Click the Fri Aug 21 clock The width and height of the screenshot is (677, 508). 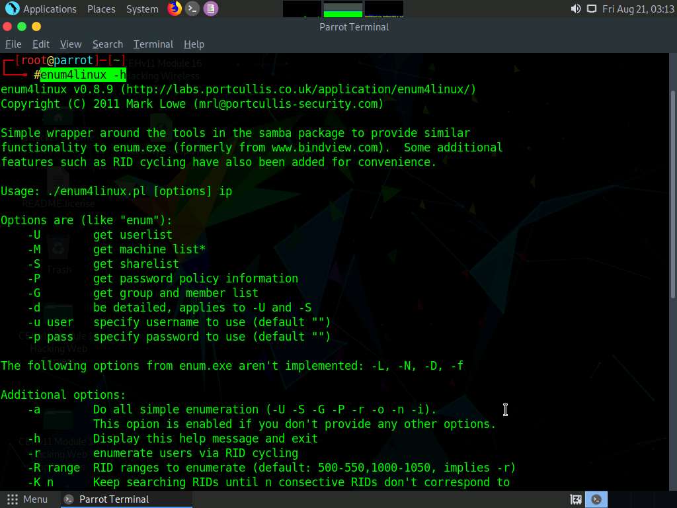point(638,9)
